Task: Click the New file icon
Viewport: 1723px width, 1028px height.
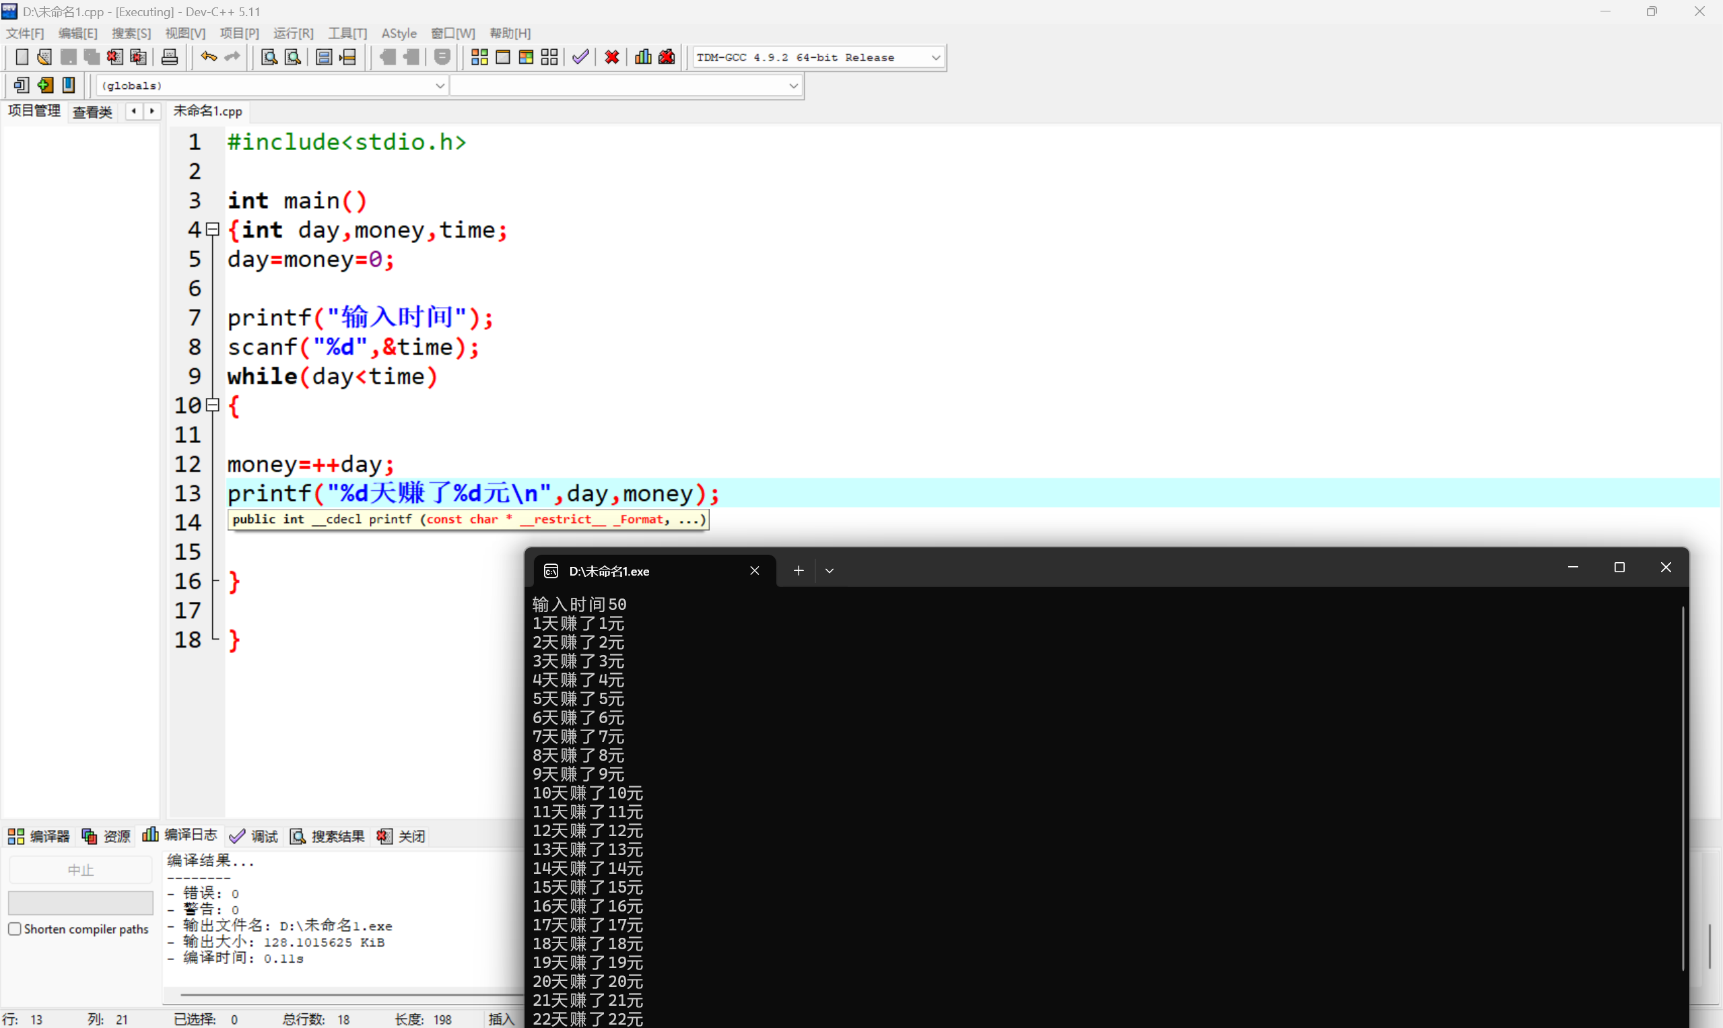Action: (22, 57)
